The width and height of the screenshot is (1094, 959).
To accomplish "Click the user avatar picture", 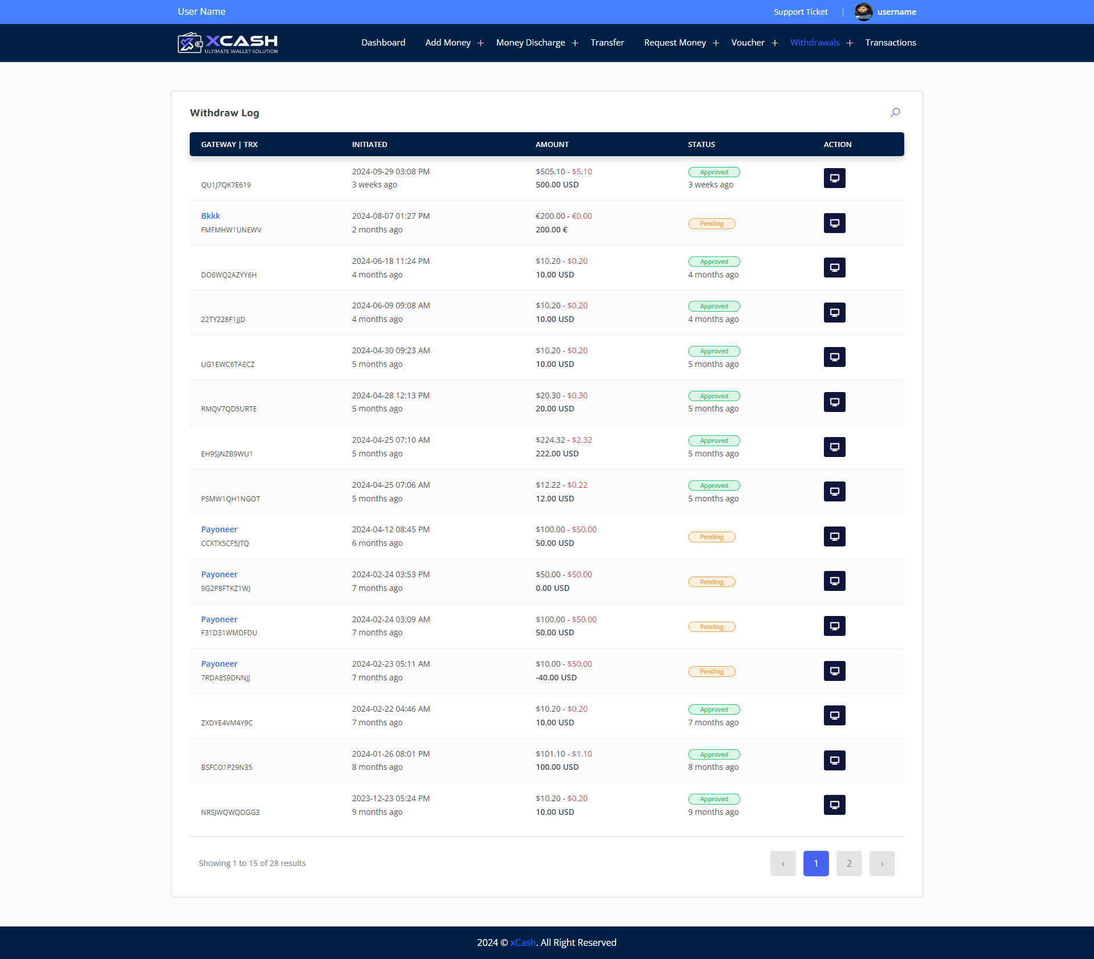I will click(863, 12).
